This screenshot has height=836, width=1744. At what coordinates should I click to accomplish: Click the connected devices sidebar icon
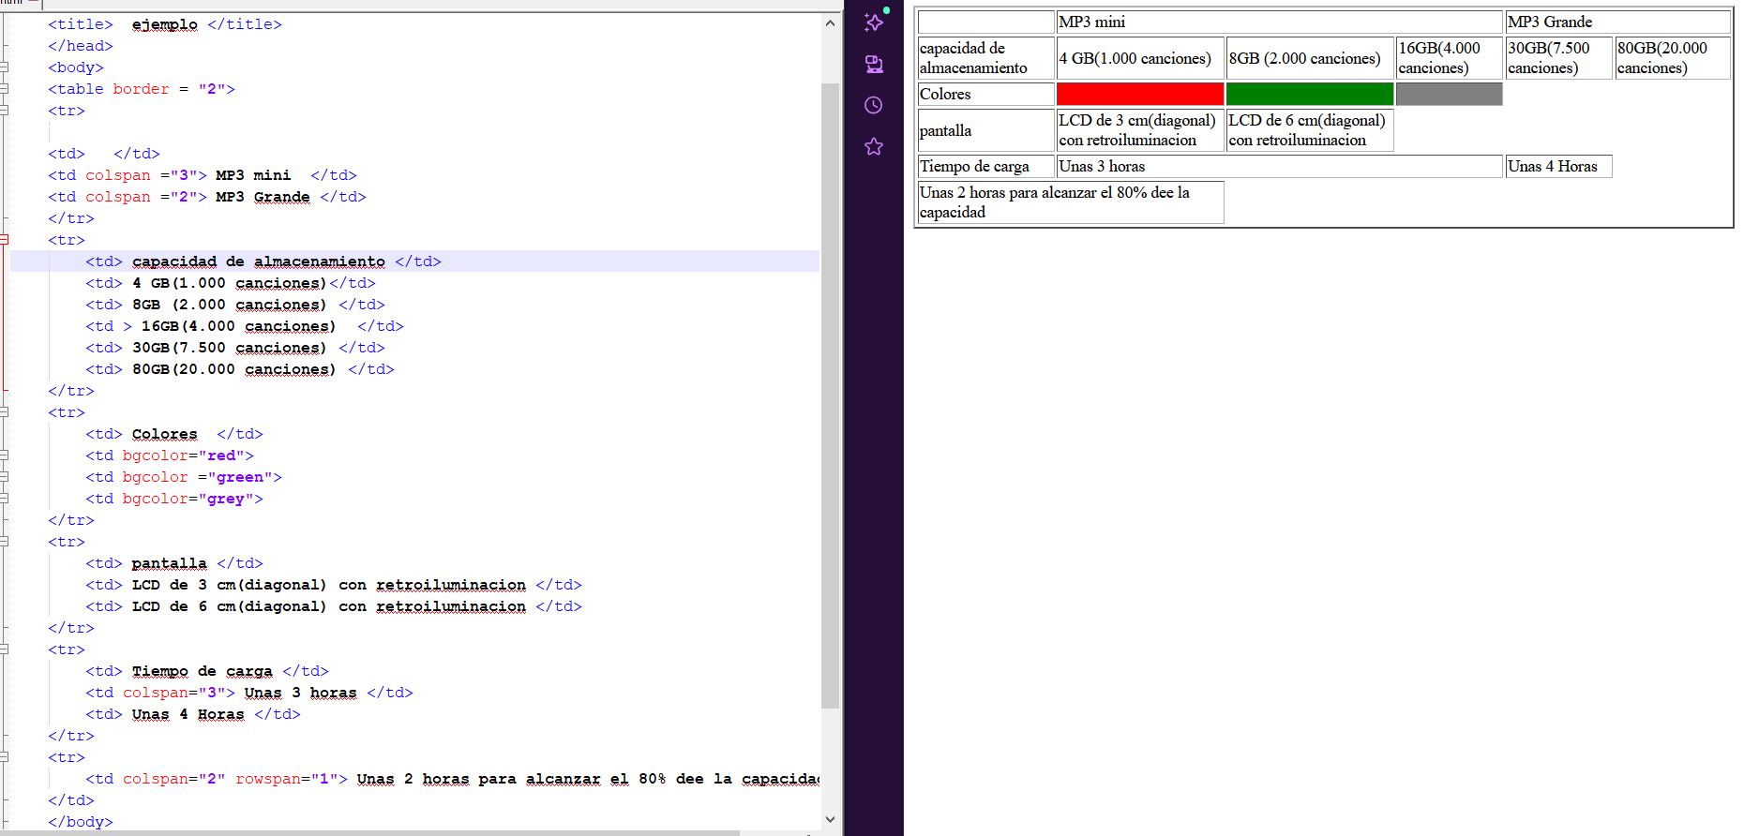tap(874, 64)
